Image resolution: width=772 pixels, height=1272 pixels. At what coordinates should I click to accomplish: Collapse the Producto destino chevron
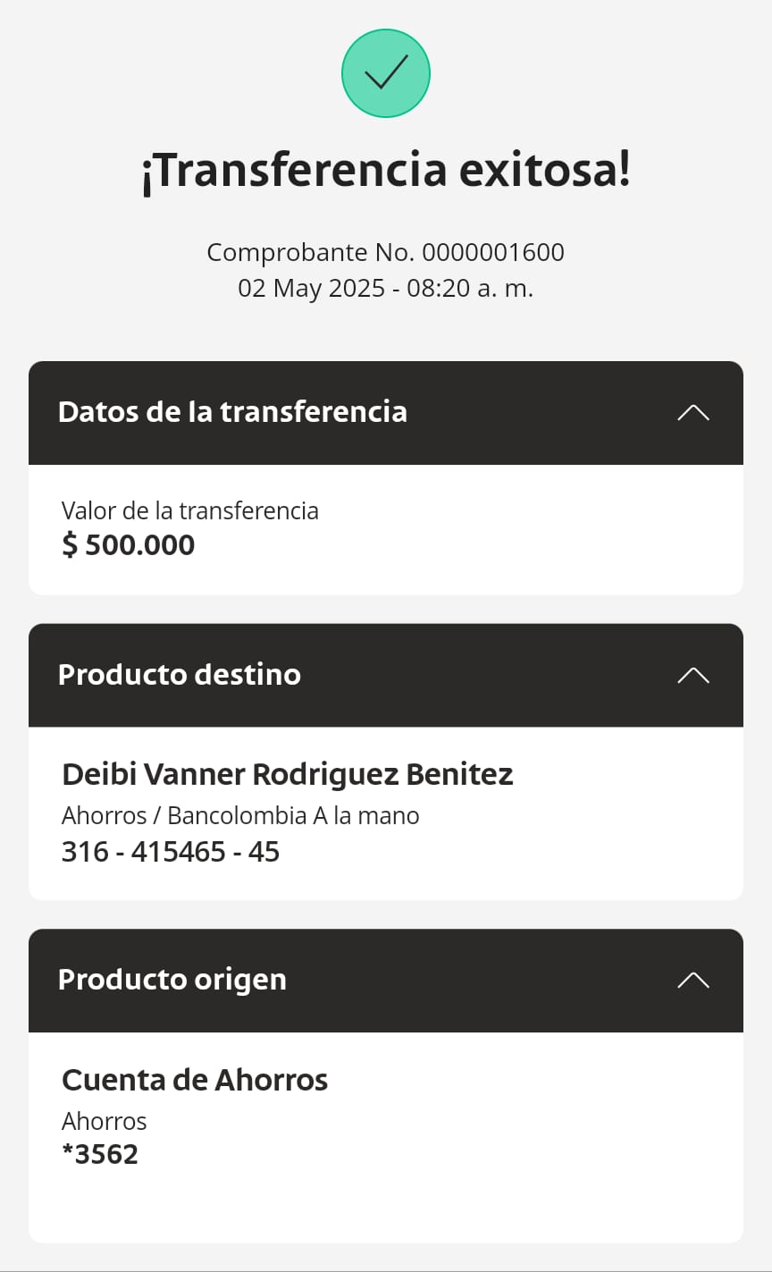click(x=693, y=675)
